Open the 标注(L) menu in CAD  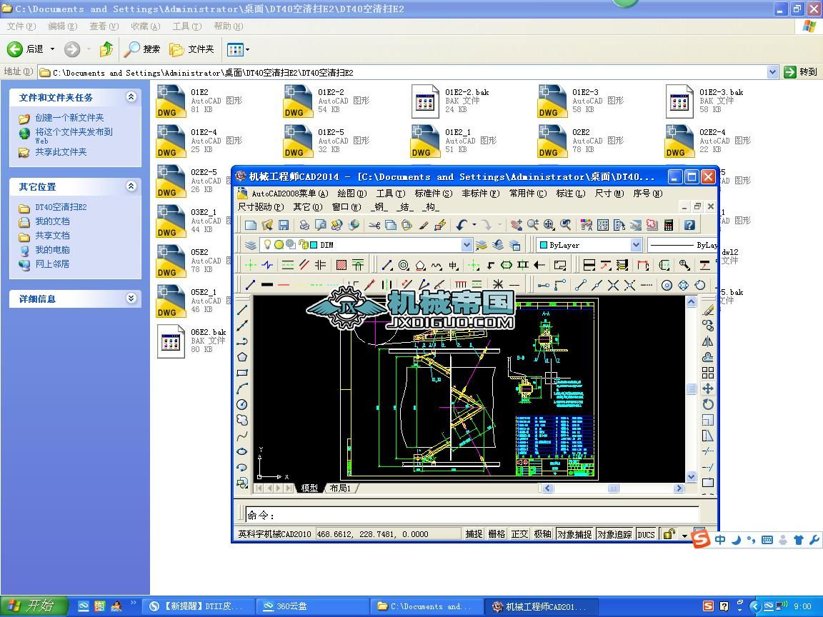[570, 194]
